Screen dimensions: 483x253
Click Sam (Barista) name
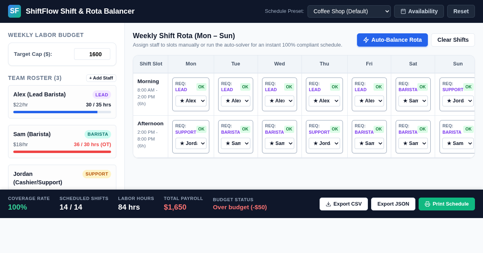(32, 134)
